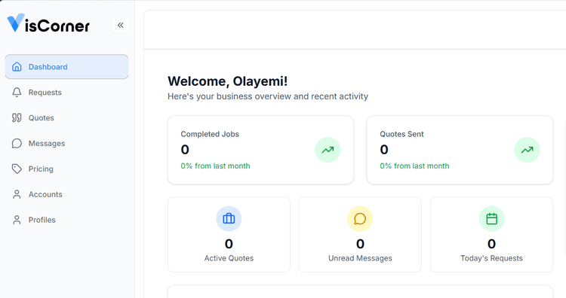Open the Pricing page
The image size is (566, 298).
pyautogui.click(x=66, y=169)
